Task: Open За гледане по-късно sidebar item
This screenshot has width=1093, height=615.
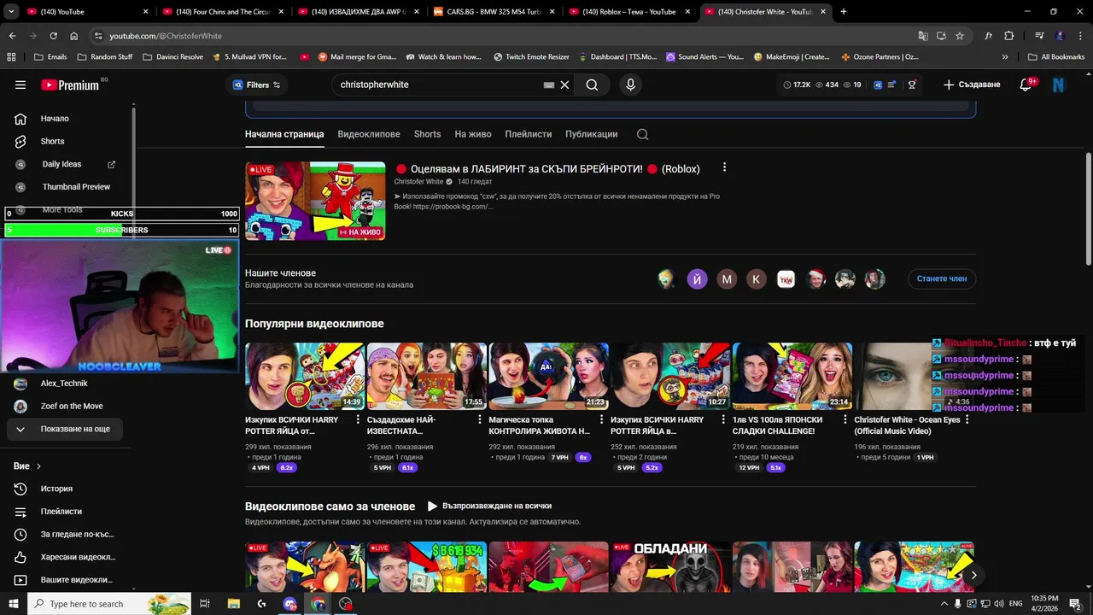Action: [x=65, y=534]
